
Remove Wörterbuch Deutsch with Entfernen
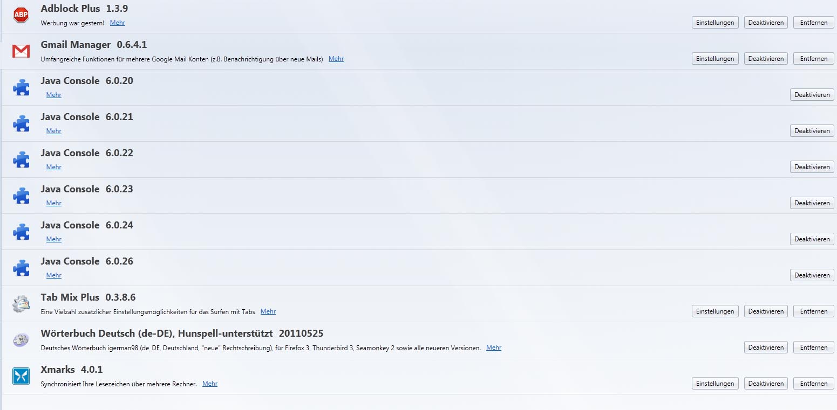click(x=814, y=348)
